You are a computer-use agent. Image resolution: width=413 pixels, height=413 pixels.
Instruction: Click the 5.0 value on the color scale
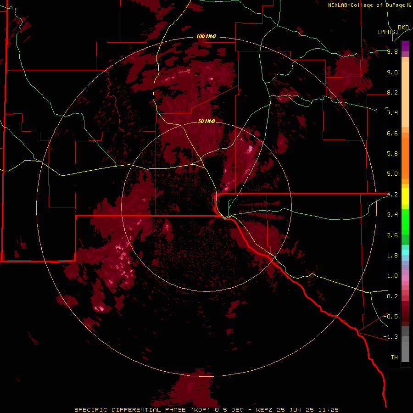(392, 174)
